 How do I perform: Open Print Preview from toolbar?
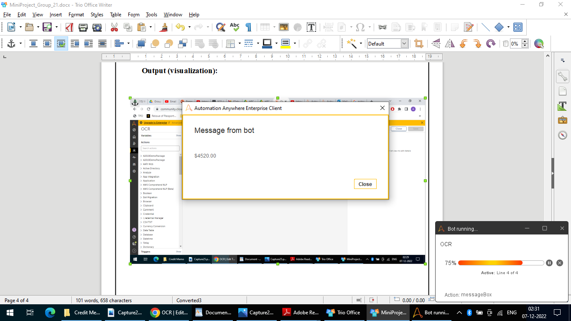coord(97,27)
